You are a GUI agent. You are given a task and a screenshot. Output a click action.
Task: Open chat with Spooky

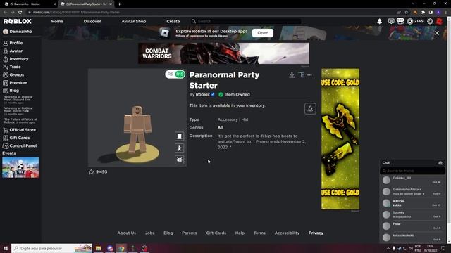coord(412,214)
